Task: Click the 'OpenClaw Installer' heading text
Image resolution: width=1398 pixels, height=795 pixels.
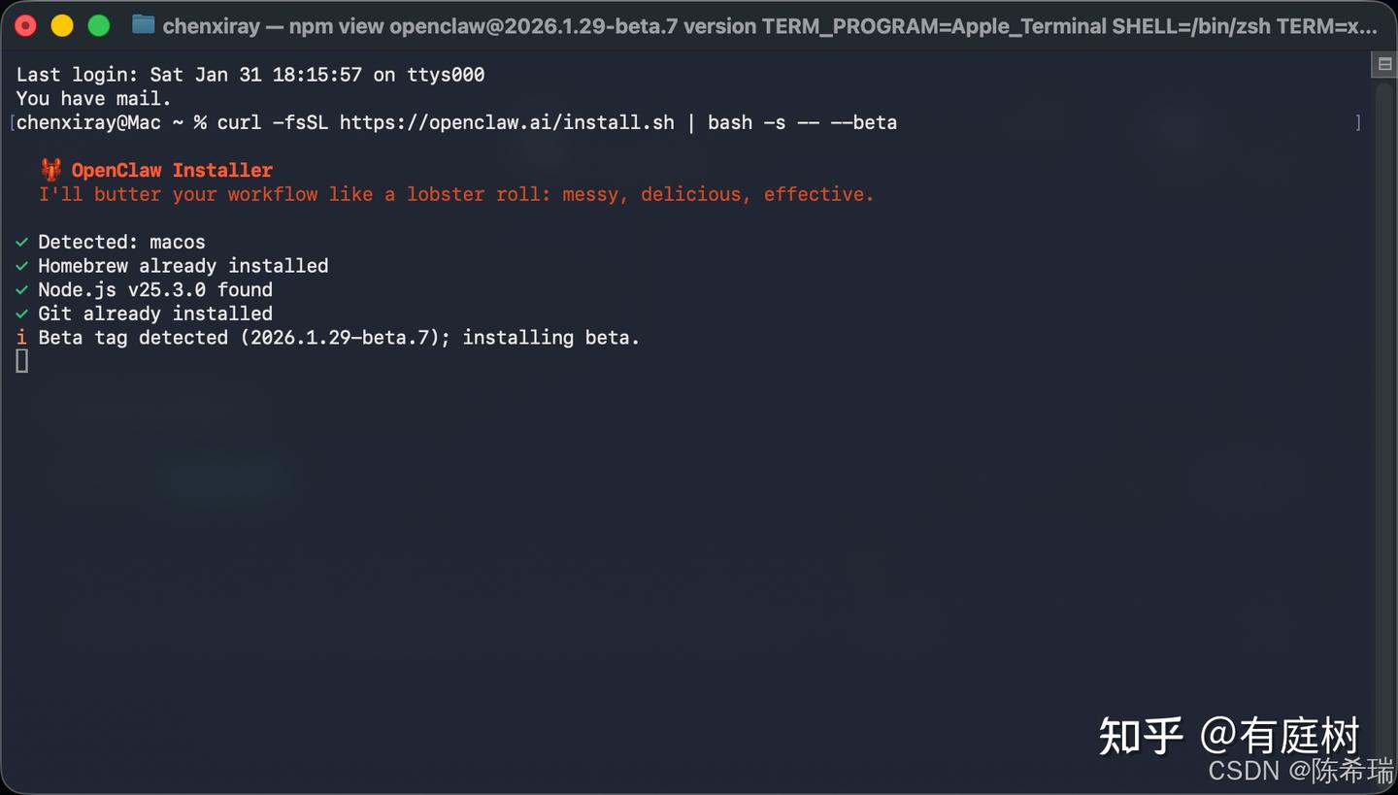Action: click(x=172, y=170)
